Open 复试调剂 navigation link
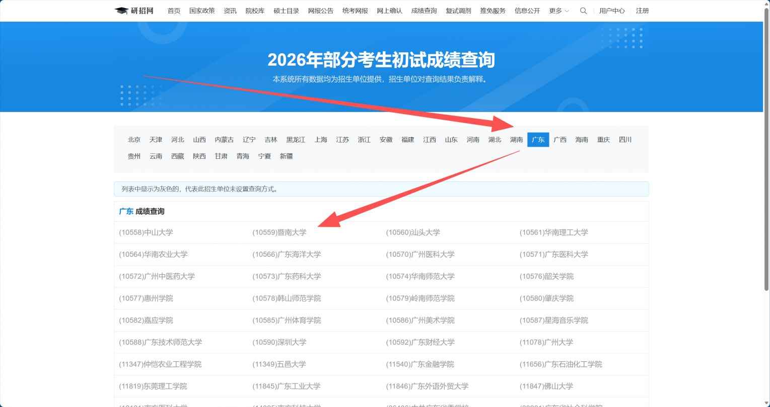Screen dimensions: 770x407 pos(458,11)
